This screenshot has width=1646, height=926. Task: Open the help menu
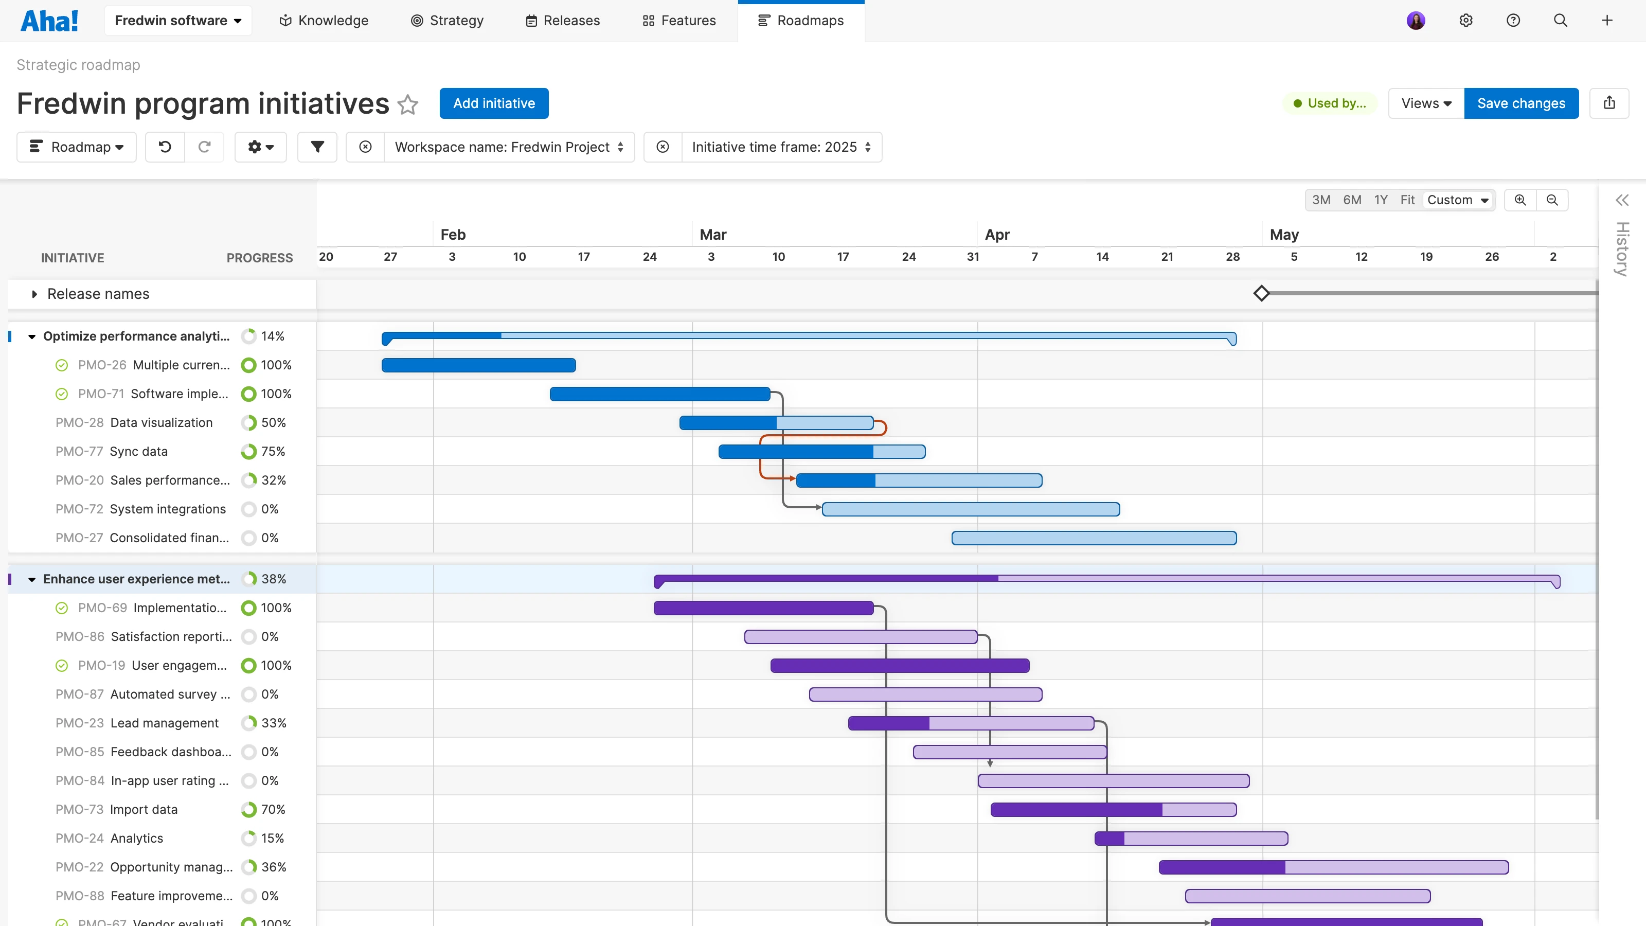click(x=1513, y=20)
